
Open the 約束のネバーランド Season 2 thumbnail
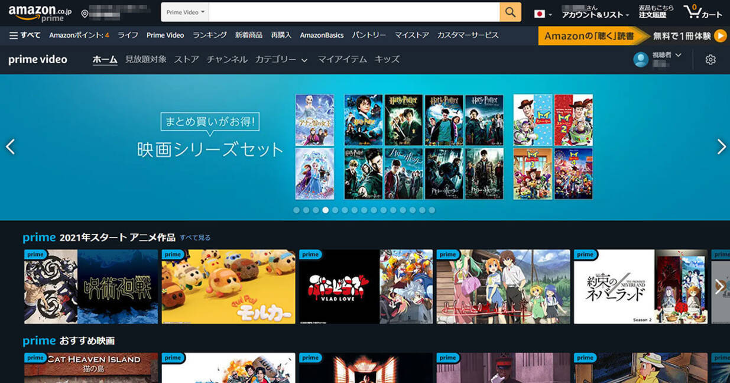click(x=641, y=287)
